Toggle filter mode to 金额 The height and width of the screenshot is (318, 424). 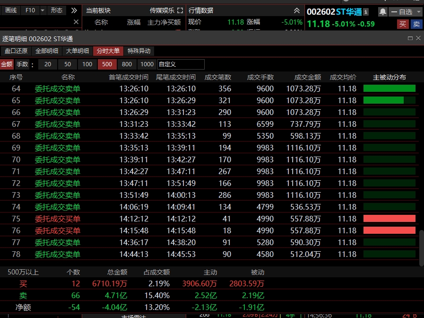click(7, 64)
